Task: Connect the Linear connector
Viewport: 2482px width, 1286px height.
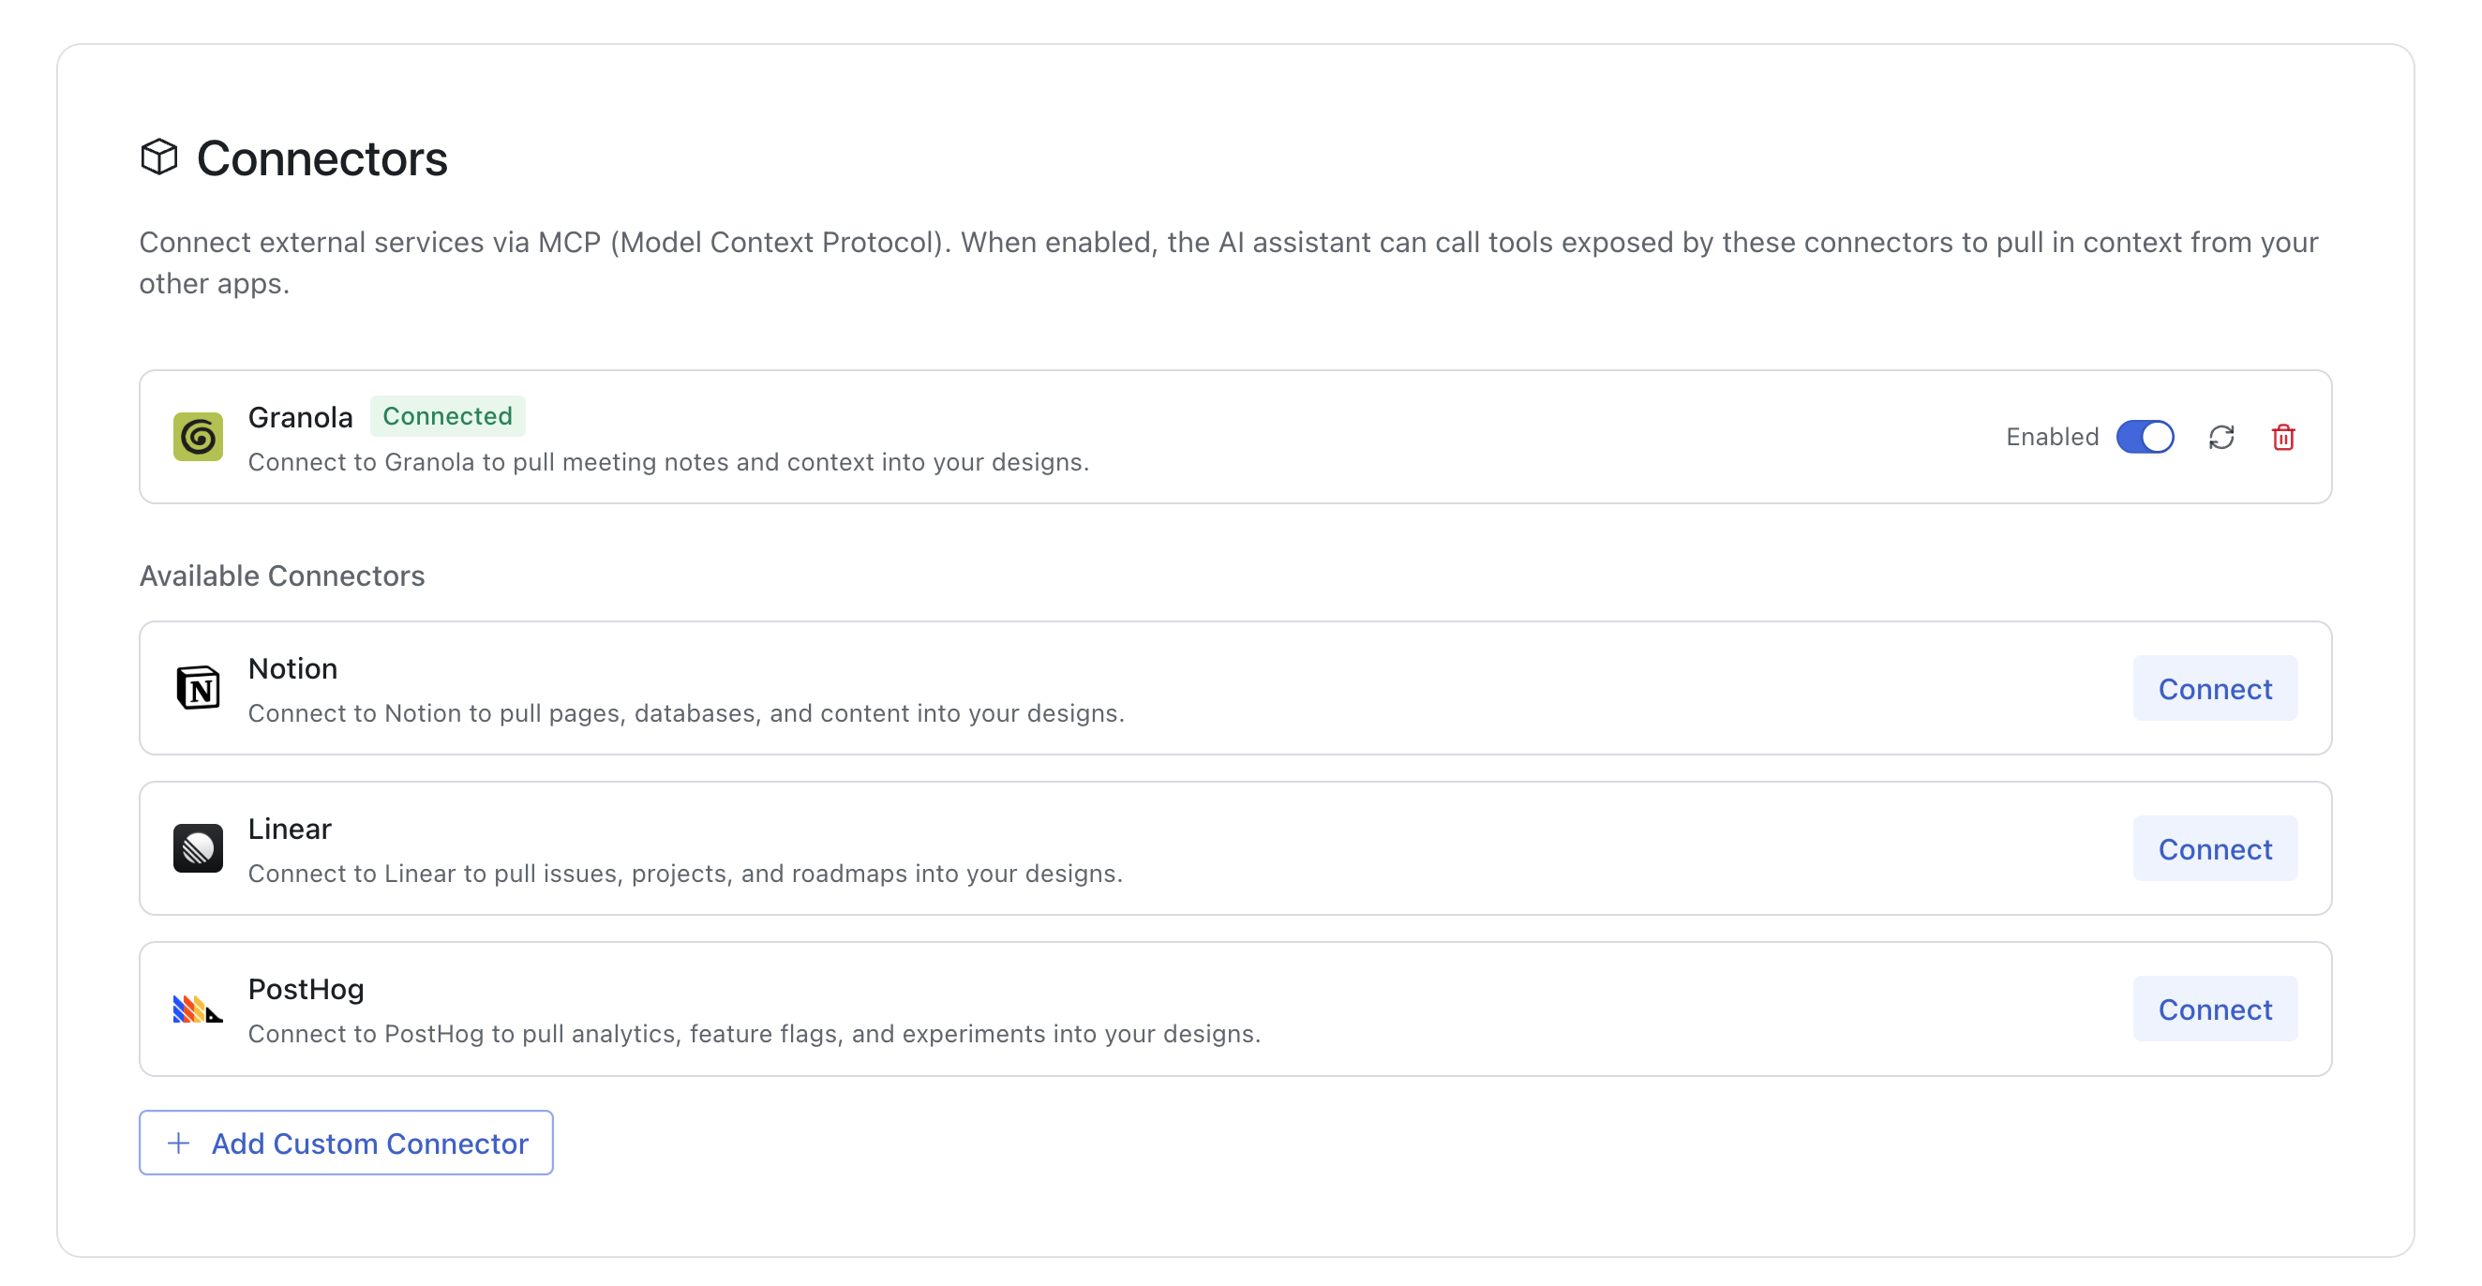Action: coord(2214,848)
